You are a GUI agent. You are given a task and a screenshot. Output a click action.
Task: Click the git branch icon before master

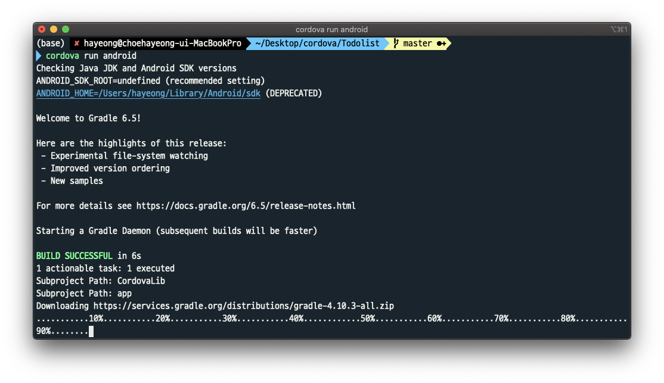396,43
